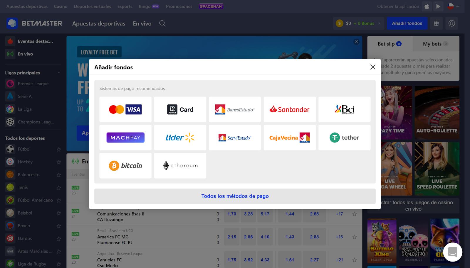This screenshot has width=470, height=268.
Task: Open the search magnifier icon
Action: [x=162, y=23]
